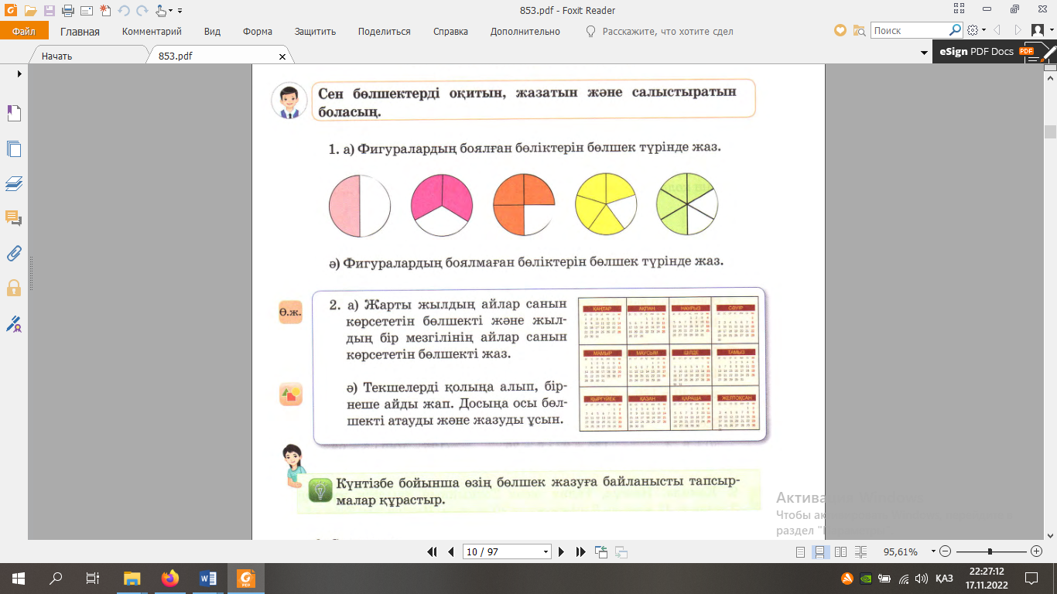Open the Windows notification center
The image size is (1057, 594).
pyautogui.click(x=1031, y=579)
